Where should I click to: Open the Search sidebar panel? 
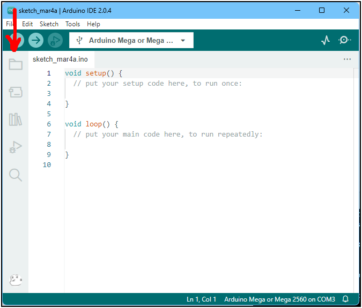pos(16,175)
